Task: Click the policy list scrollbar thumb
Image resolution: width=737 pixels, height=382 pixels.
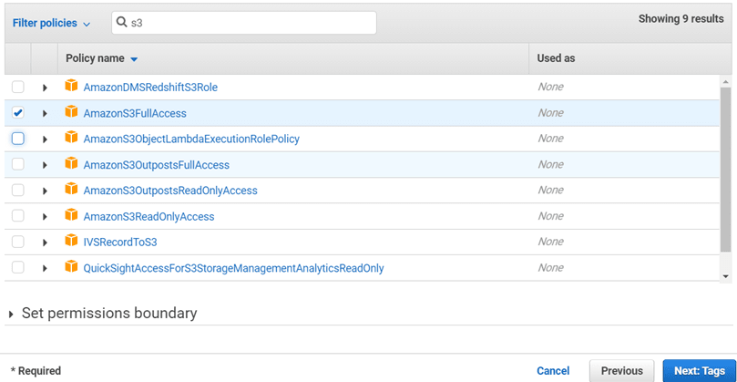Action: [725, 170]
